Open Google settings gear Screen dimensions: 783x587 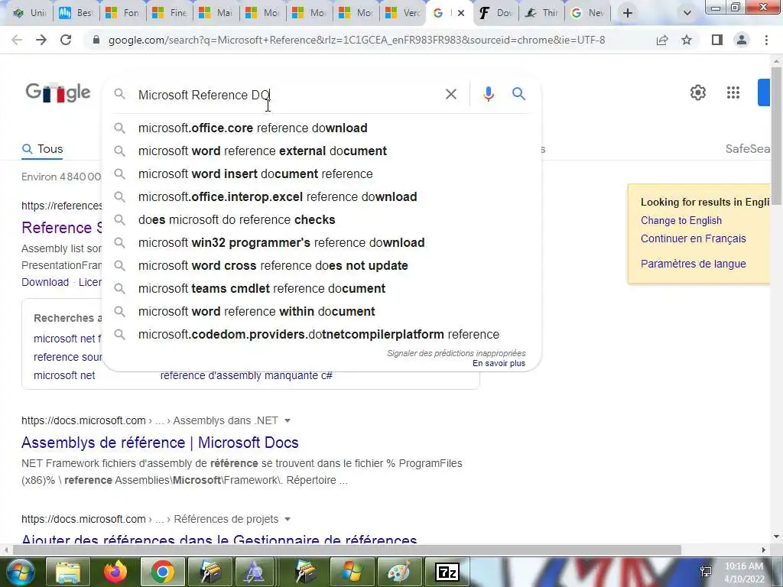697,92
